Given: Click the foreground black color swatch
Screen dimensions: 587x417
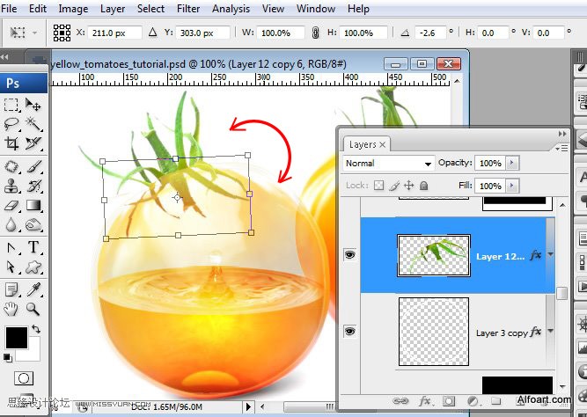Looking at the screenshot, I should 17,337.
